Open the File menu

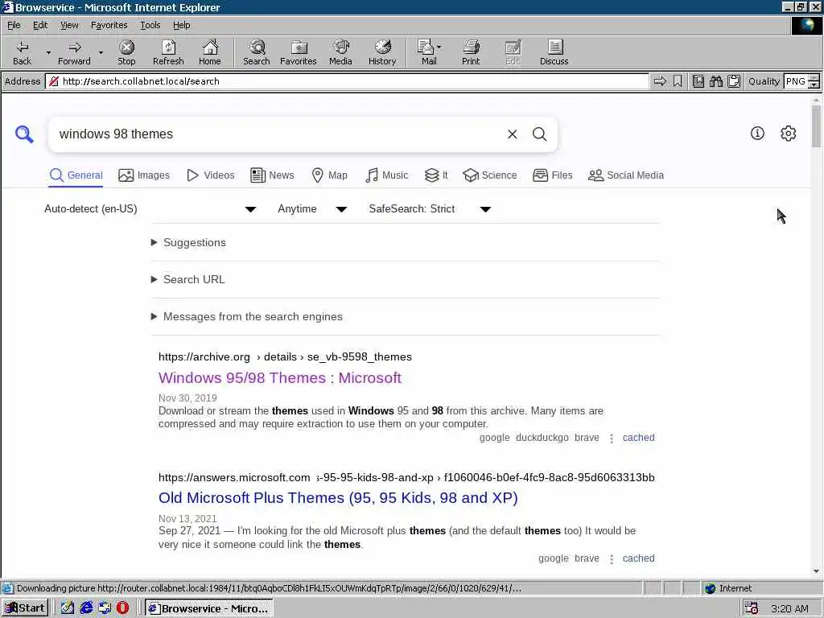click(x=14, y=25)
